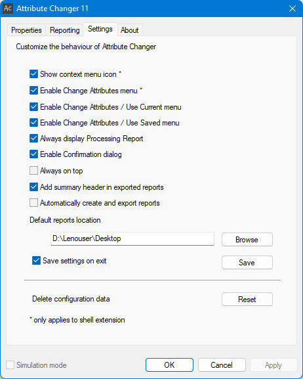
Task: Reset the configuration data
Action: [247, 300]
